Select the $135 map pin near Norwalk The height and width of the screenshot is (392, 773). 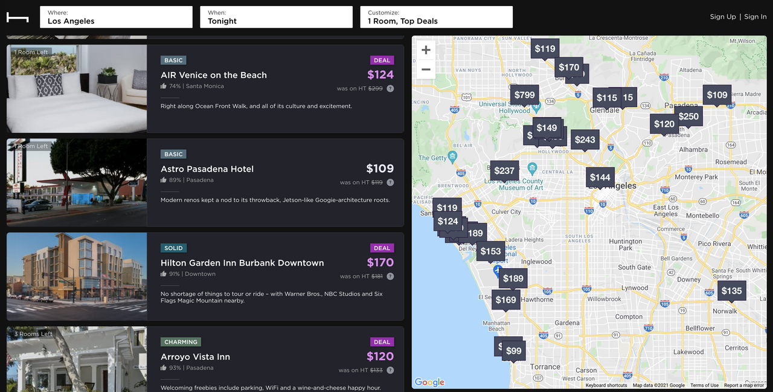click(731, 291)
